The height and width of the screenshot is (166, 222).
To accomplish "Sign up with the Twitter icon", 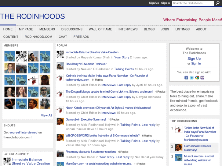I will pyautogui.click(x=191, y=78).
